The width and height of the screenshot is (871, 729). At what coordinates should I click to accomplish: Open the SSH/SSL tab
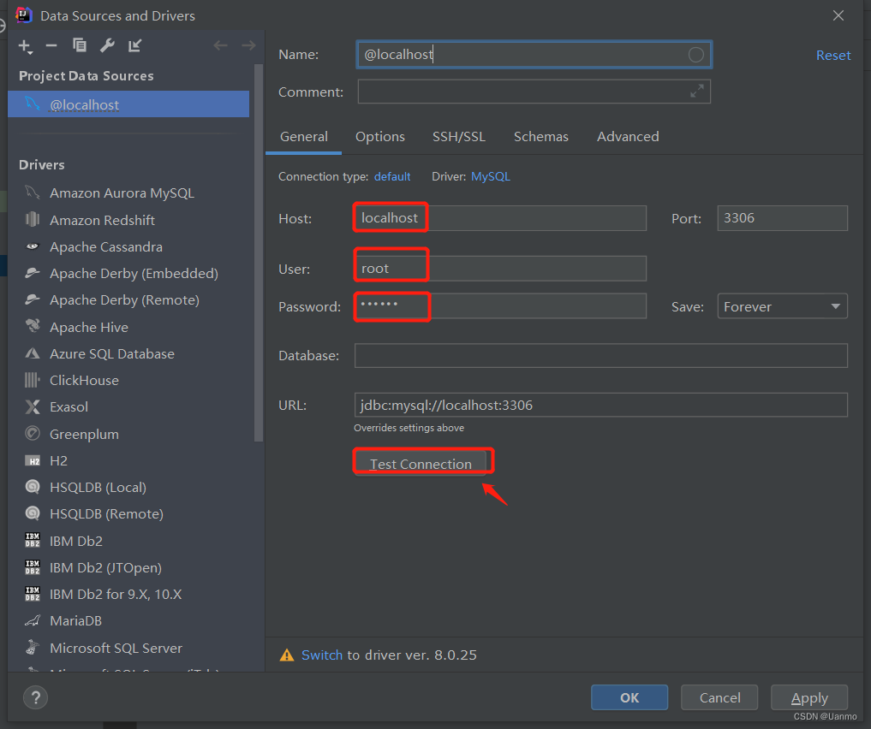click(459, 137)
